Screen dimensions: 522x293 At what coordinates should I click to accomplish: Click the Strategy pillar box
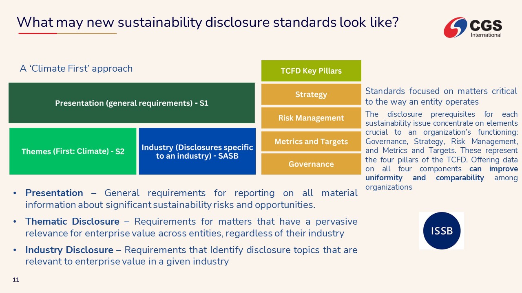point(311,94)
